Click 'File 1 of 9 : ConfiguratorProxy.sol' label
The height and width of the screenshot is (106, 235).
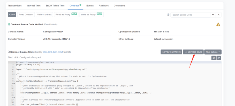coord(24,57)
